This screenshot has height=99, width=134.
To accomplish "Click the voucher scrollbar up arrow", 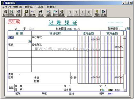I will coord(125,37).
